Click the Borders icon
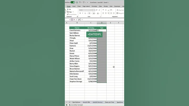The height and width of the screenshot is (106, 189). (90, 13)
